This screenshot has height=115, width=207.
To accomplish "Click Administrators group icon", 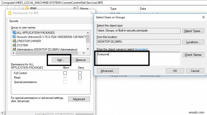I will pyautogui.click(x=14, y=49).
